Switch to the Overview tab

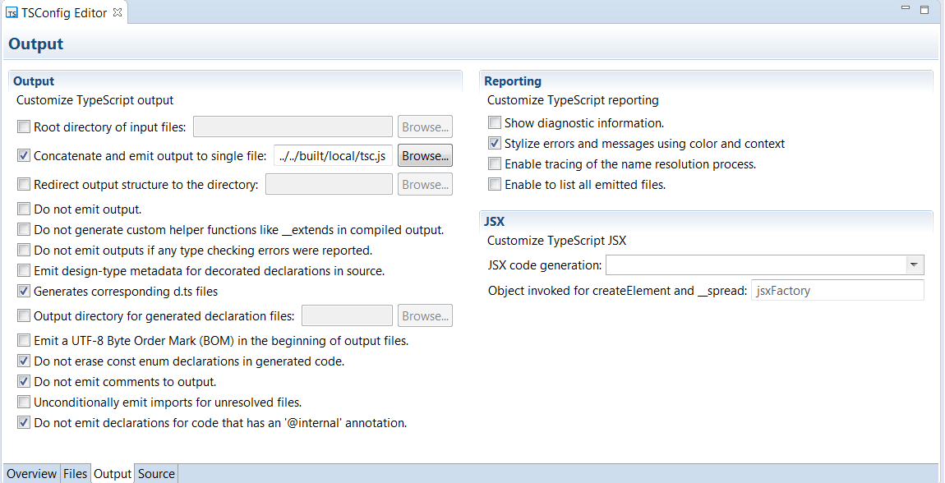coord(31,473)
